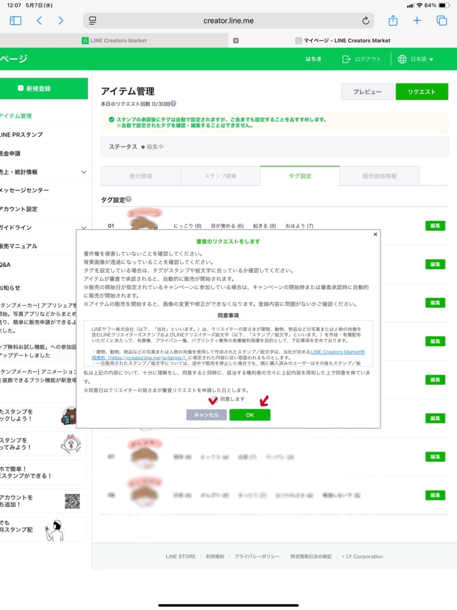Viewport: 457px width, 610px height.
Task: Check the 同意します checkbox
Action: tap(215, 399)
